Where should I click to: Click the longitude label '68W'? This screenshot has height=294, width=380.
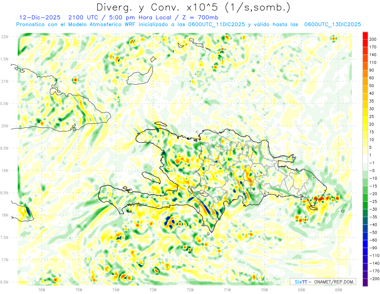click(339, 290)
